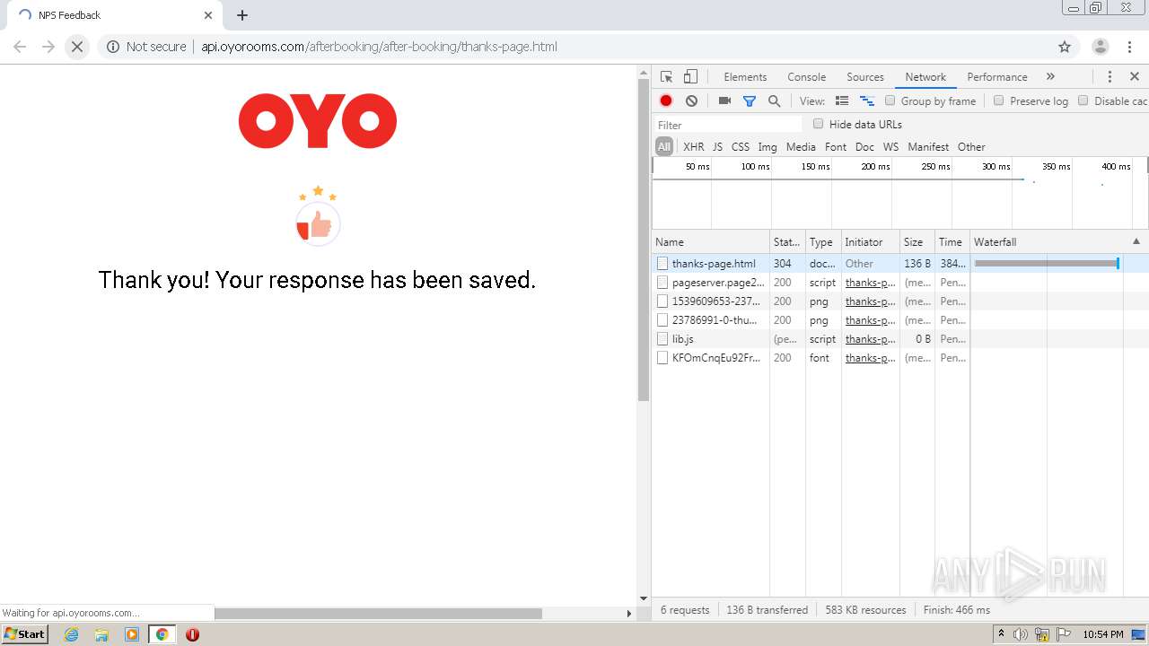The image size is (1149, 646).
Task: Show the overview waterfall view icon
Action: 867,101
